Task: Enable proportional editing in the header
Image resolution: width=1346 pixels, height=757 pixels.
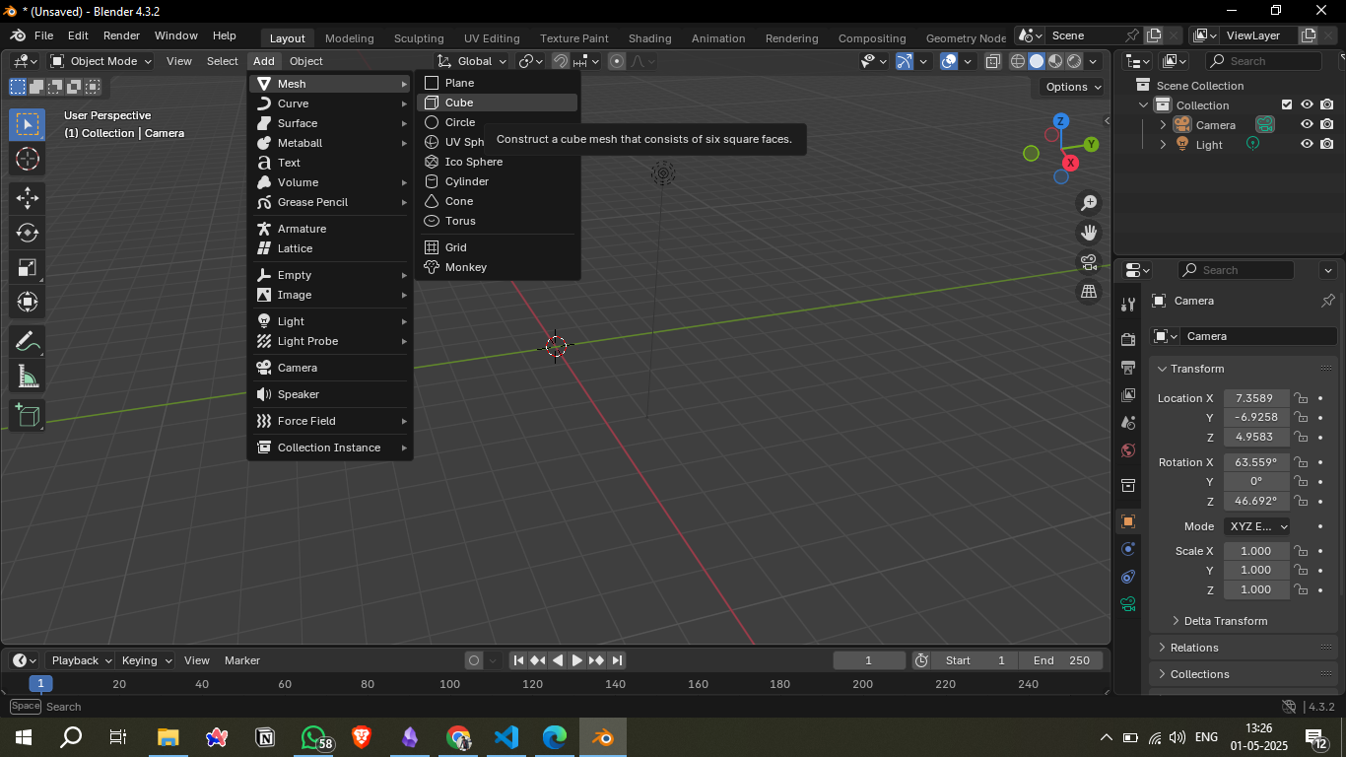Action: pyautogui.click(x=617, y=61)
